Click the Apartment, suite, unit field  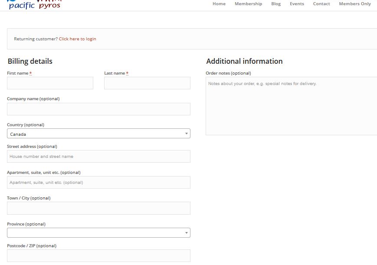[98, 183]
